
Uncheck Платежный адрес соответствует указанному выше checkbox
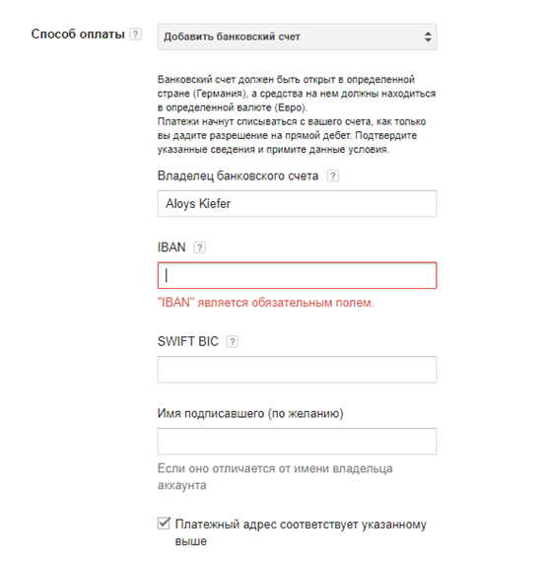164,524
